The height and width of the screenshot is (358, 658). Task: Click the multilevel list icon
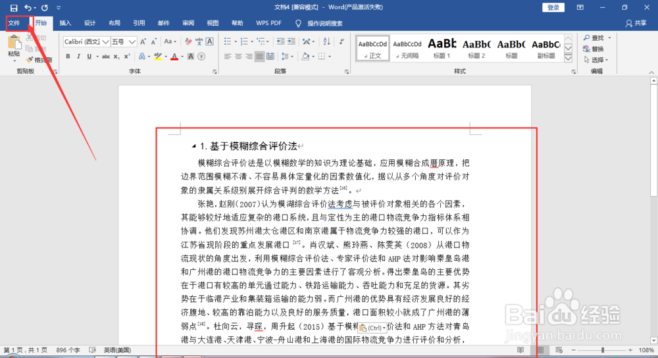pos(261,41)
